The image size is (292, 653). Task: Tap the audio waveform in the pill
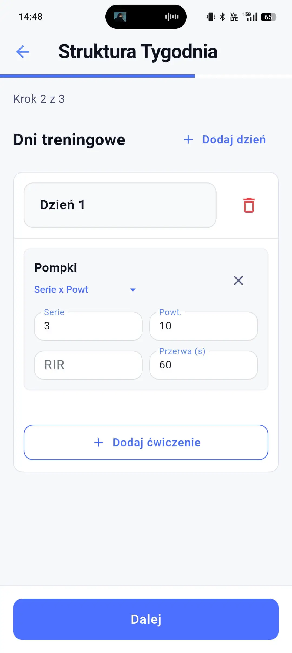172,17
